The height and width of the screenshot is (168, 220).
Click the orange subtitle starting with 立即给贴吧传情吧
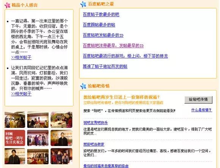pyautogui.click(x=123, y=103)
